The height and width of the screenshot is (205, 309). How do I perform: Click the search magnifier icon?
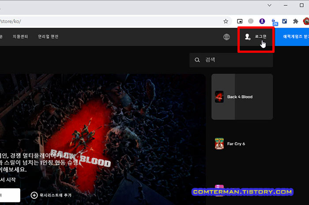[197, 60]
